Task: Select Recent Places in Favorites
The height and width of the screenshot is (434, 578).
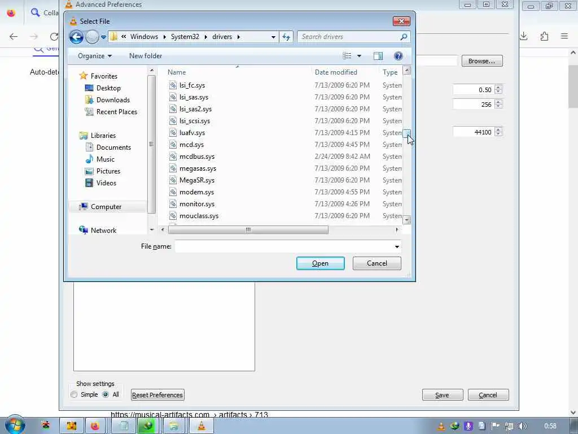Action: (x=116, y=111)
